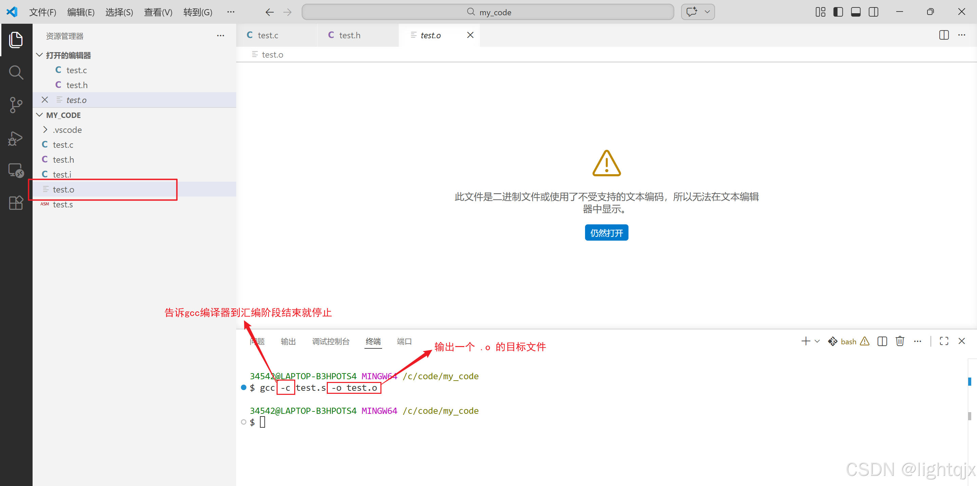The image size is (977, 486).
Task: Select the 终端 panel tab
Action: (x=373, y=341)
